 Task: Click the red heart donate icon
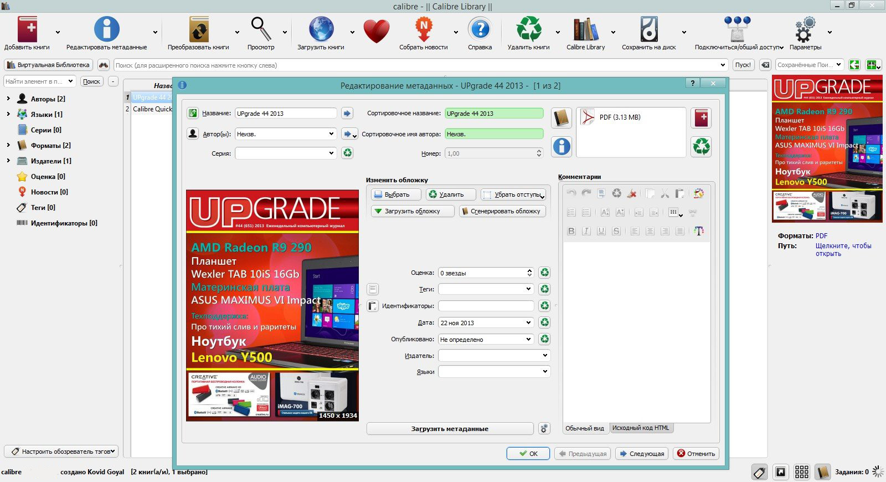coord(377,30)
